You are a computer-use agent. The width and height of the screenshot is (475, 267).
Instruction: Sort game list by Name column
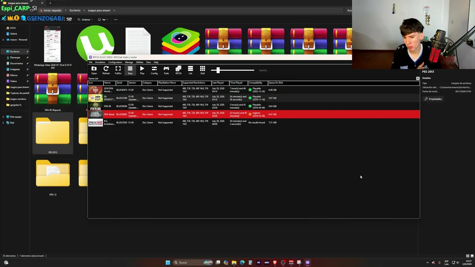point(109,83)
